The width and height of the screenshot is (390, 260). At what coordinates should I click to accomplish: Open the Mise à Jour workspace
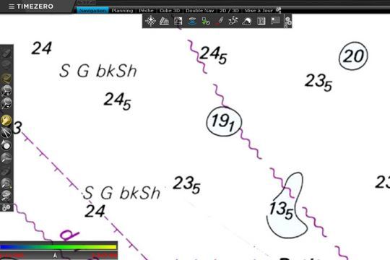tap(259, 11)
